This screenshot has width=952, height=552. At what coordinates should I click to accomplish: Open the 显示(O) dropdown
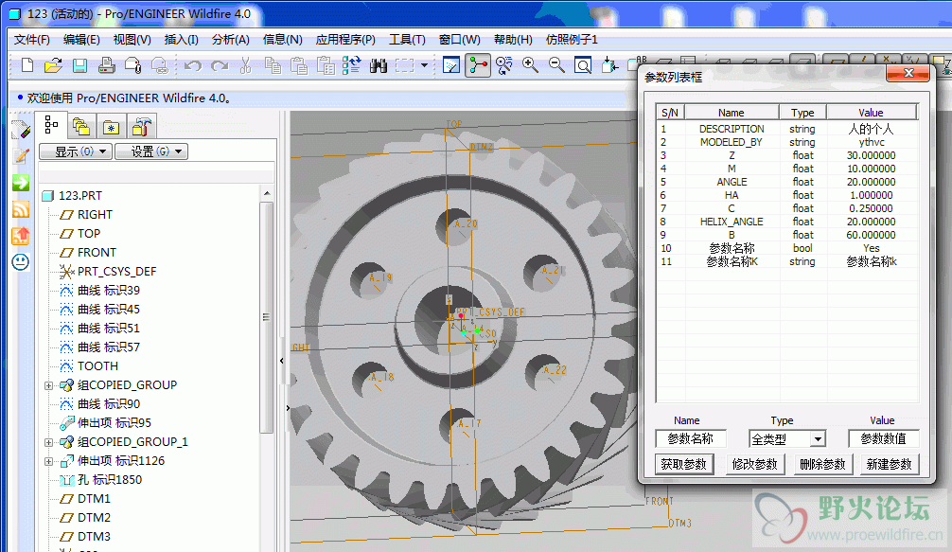point(76,151)
